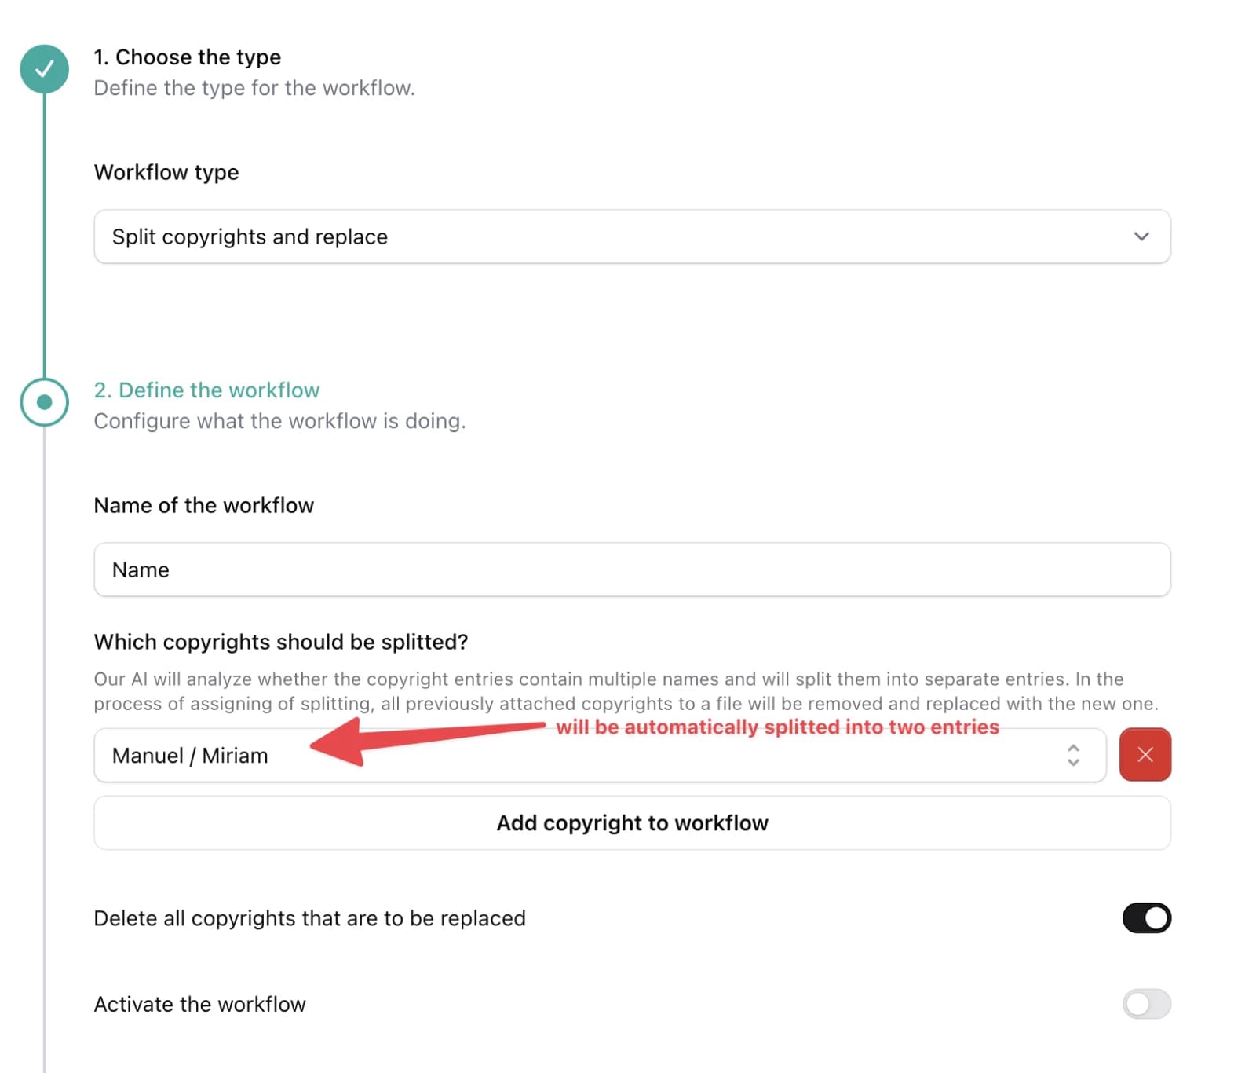
Task: Click the Activate the workflow label
Action: (199, 1004)
